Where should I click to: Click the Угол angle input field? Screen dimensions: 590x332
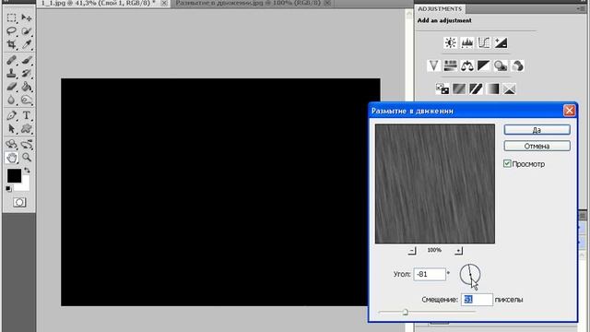click(430, 274)
